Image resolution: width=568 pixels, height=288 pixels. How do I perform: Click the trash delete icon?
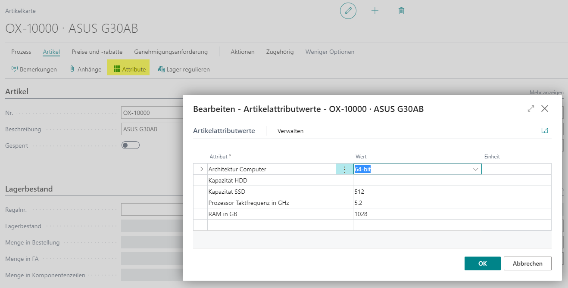coord(401,11)
